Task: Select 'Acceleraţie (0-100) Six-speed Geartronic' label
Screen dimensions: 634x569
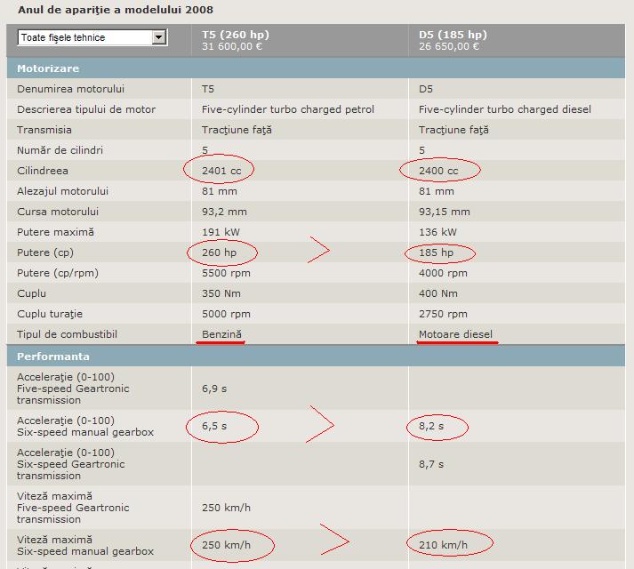Action: (x=71, y=464)
